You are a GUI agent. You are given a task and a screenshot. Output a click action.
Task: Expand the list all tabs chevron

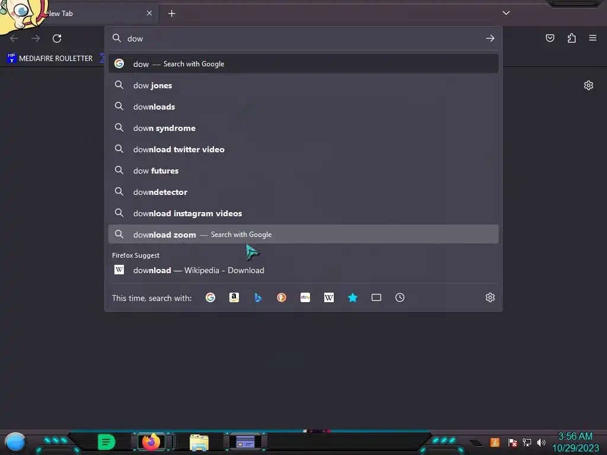(x=506, y=13)
